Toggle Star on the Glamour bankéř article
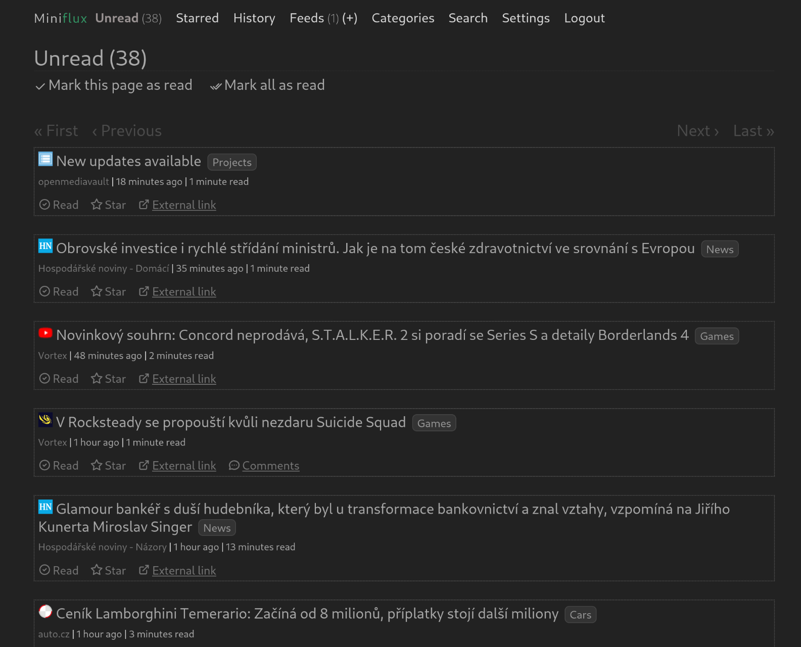Image resolution: width=801 pixels, height=647 pixels. (x=108, y=570)
